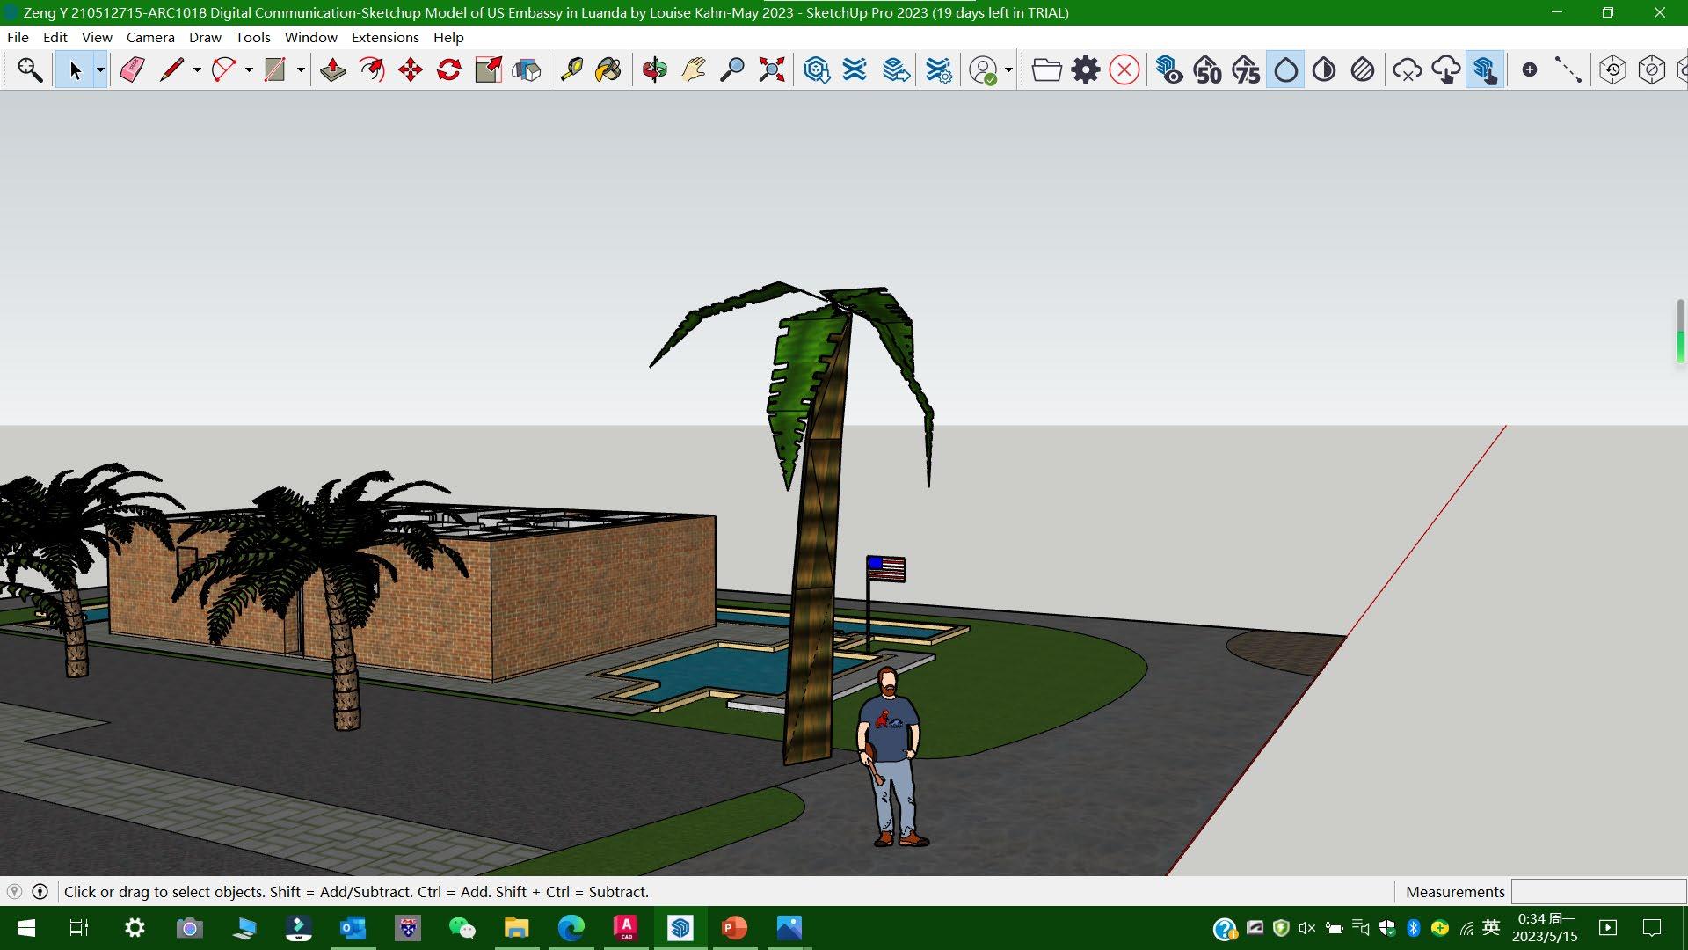1688x950 pixels.
Task: Open the Extensions menu
Action: click(384, 37)
